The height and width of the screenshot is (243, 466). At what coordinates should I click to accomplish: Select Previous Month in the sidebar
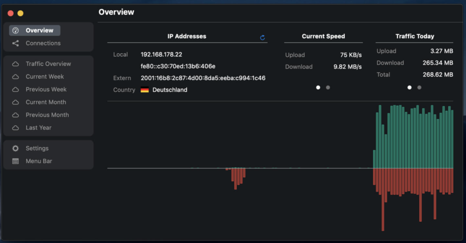[x=47, y=115]
